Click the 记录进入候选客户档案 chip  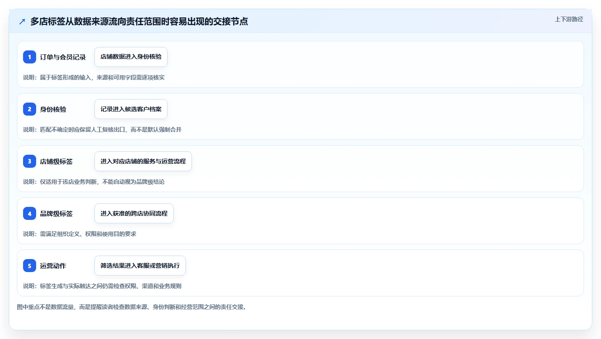131,109
